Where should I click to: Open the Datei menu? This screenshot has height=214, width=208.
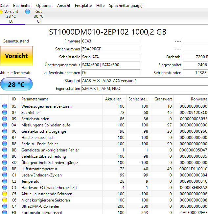click(x=4, y=6)
